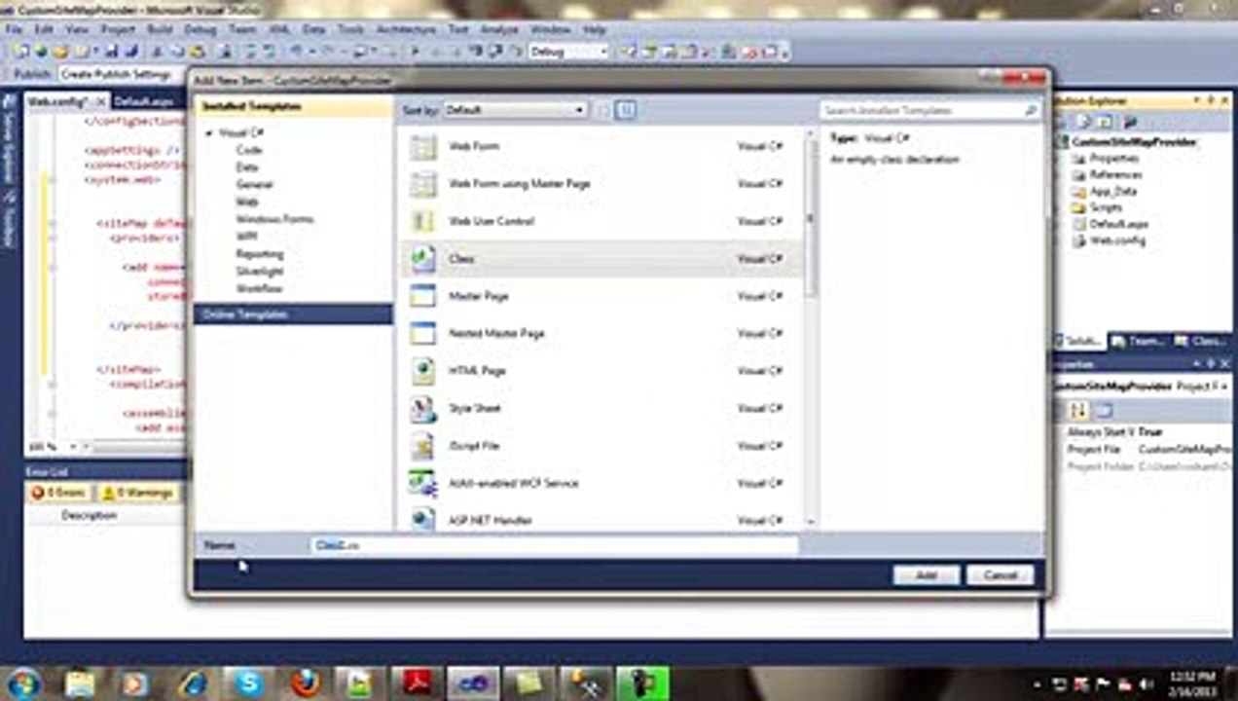Select the Master Page template icon

pos(423,296)
